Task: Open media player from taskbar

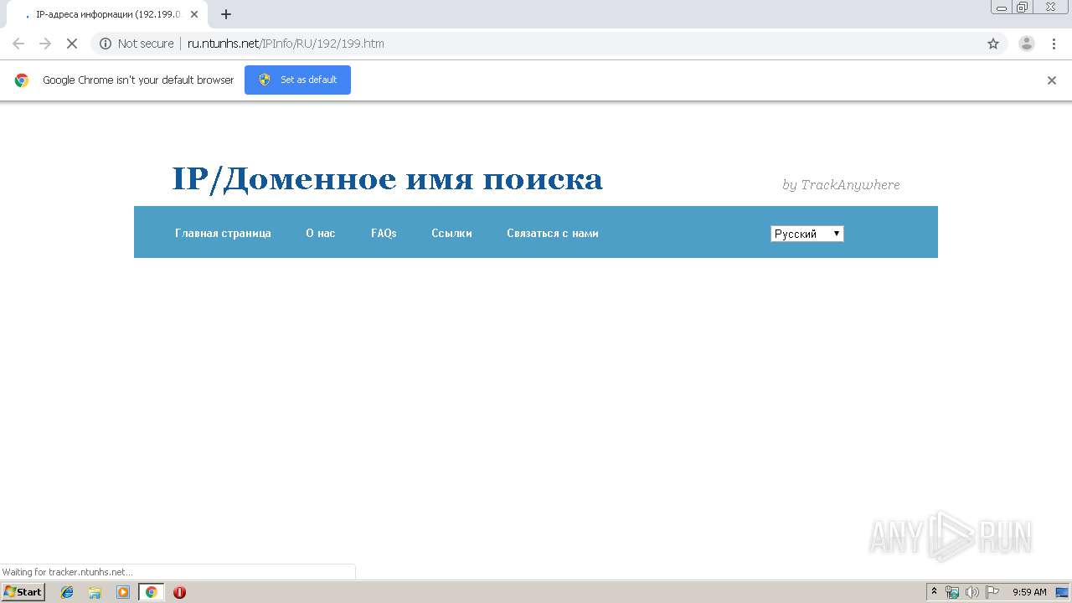Action: [x=123, y=592]
